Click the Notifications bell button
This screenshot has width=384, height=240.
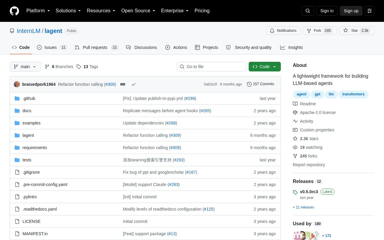pos(283,31)
